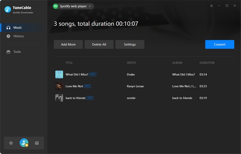Click the What Did I Miss? song title

click(x=77, y=75)
